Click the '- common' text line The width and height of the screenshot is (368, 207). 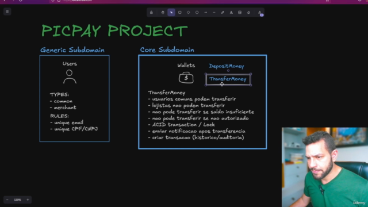pos(62,101)
